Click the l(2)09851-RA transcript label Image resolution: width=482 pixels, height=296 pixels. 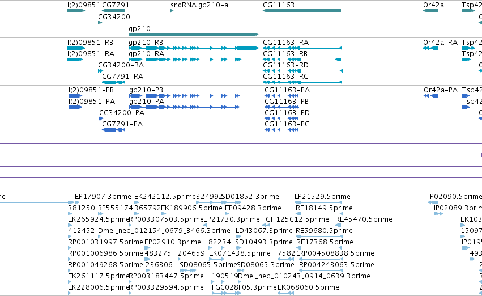point(91,54)
